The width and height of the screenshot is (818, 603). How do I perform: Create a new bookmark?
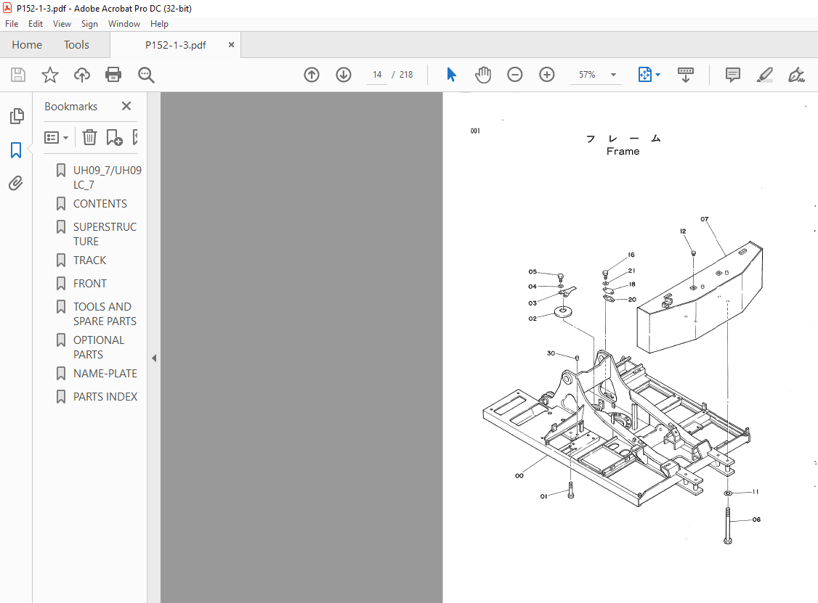click(x=115, y=137)
